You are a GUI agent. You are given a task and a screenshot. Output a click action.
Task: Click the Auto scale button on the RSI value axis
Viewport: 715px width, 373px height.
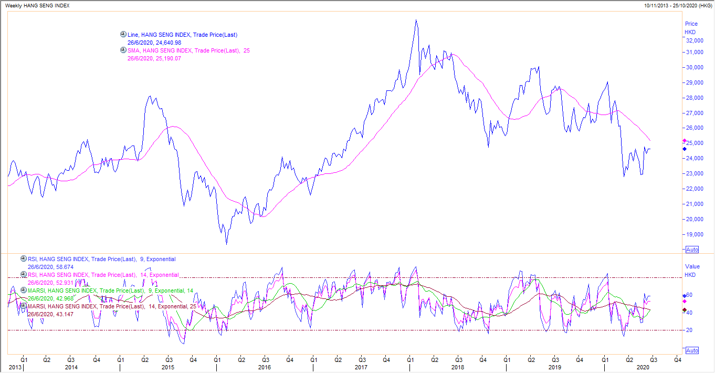(x=692, y=350)
